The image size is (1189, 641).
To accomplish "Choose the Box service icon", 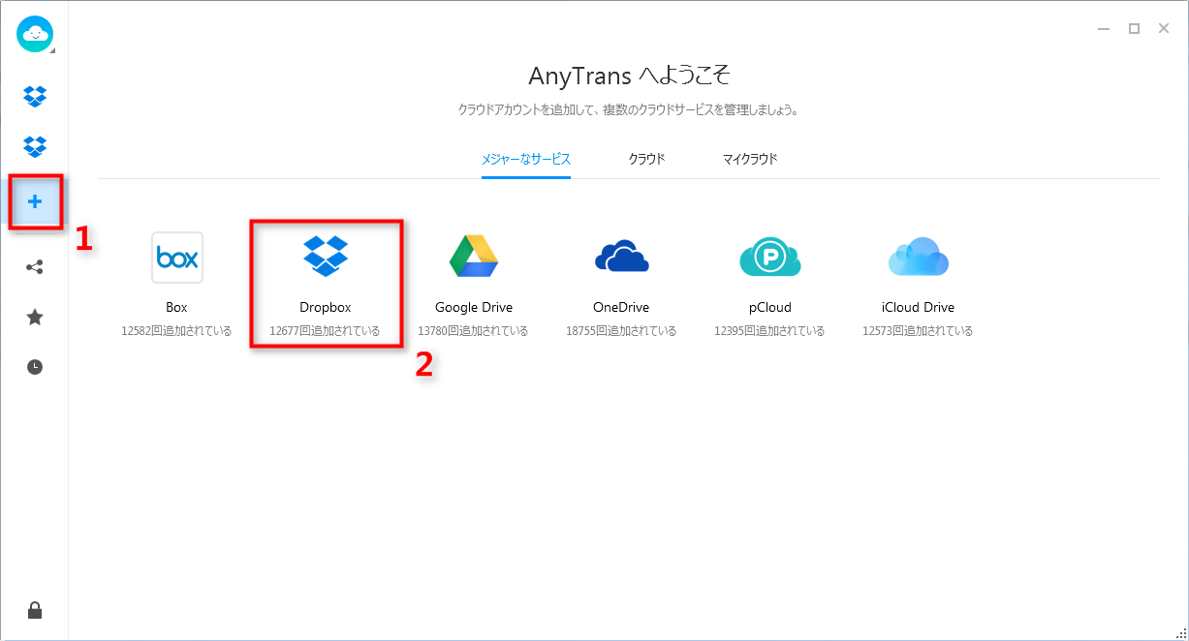I will [176, 258].
